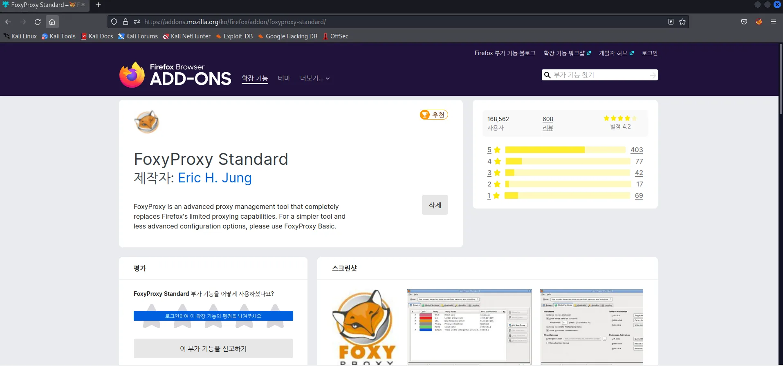The image size is (783, 366).
Task: Click the 부가 기능 찾기 search field
Action: point(600,75)
